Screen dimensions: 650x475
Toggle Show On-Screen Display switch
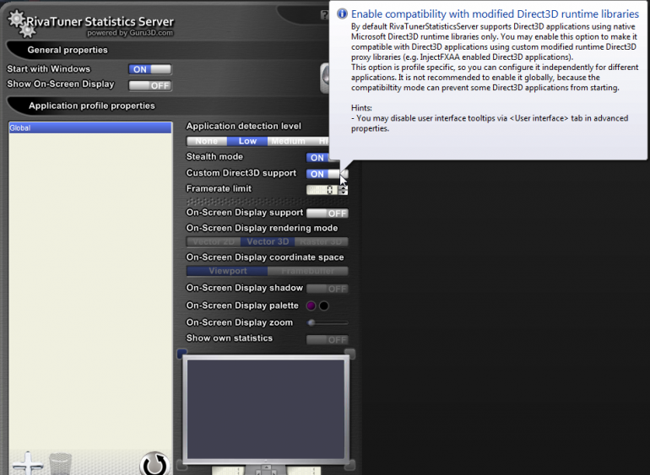(x=150, y=85)
